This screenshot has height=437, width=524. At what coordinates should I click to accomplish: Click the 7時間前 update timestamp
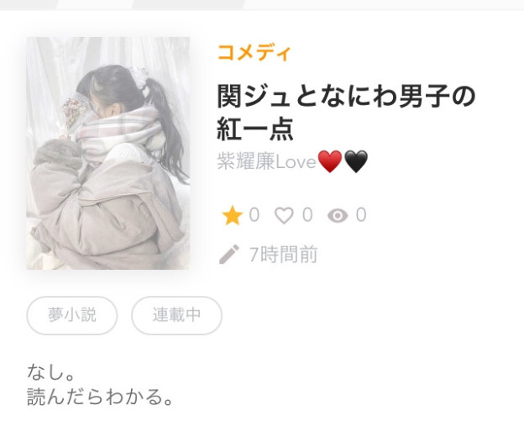pyautogui.click(x=283, y=255)
